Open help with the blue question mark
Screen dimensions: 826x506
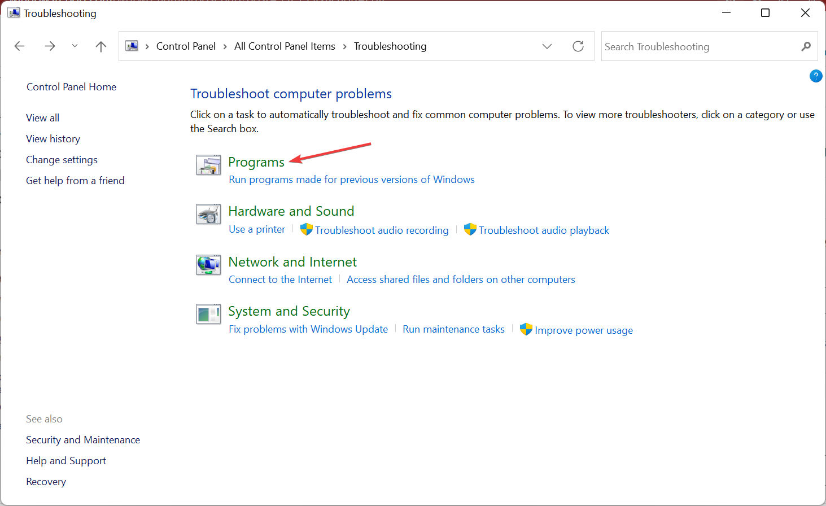tap(816, 76)
